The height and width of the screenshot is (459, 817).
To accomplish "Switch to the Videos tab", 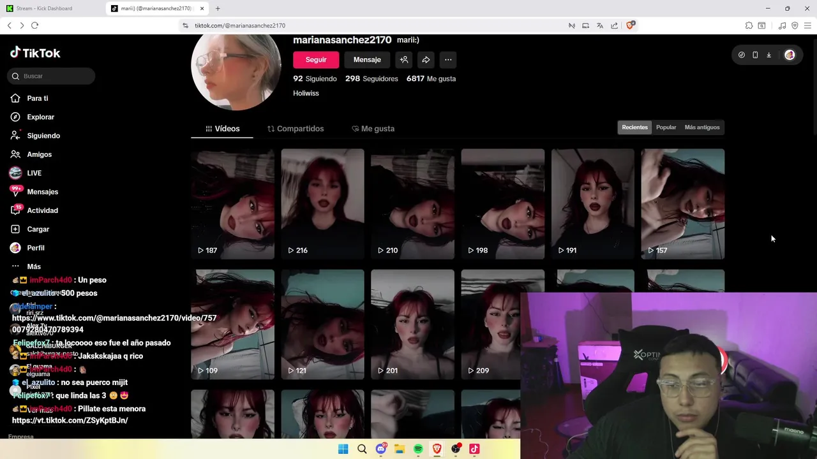I will [x=222, y=129].
